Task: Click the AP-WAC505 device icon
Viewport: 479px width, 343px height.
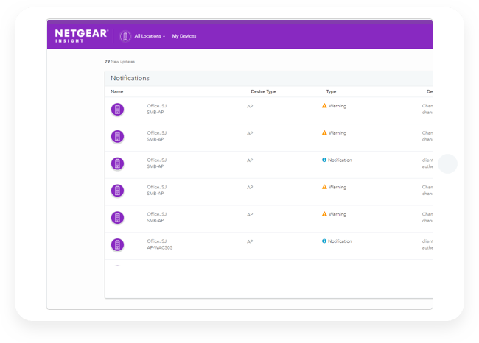Action: 117,244
